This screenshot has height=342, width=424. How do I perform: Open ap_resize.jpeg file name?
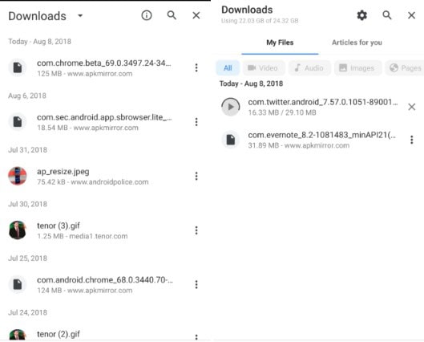(x=63, y=172)
